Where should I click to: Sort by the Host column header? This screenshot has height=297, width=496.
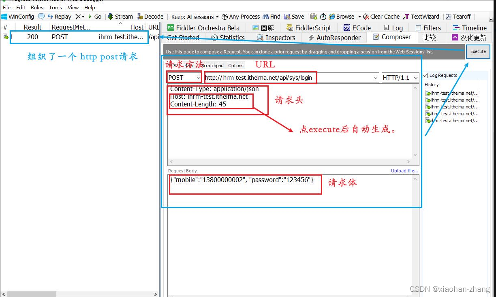121,27
